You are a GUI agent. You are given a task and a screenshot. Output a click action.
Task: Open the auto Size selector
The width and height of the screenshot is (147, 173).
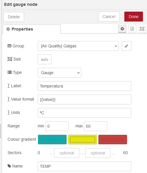click(44, 59)
